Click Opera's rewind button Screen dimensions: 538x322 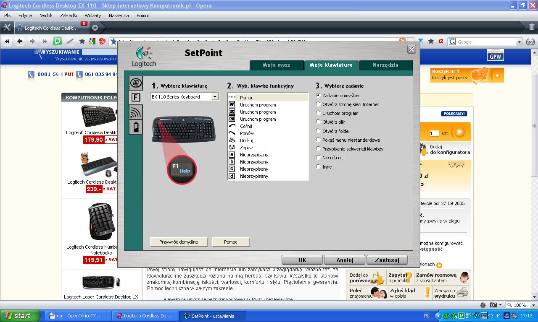(7, 41)
